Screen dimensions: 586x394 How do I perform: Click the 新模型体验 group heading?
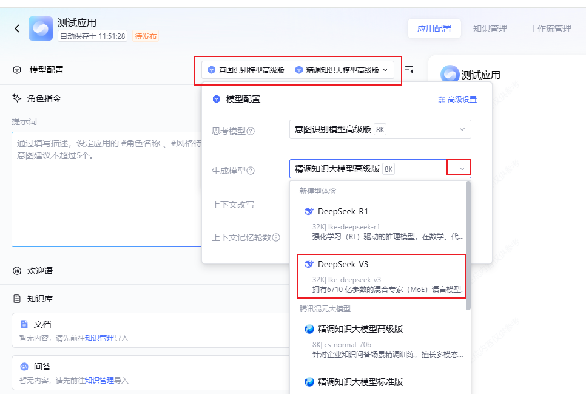pyautogui.click(x=318, y=191)
